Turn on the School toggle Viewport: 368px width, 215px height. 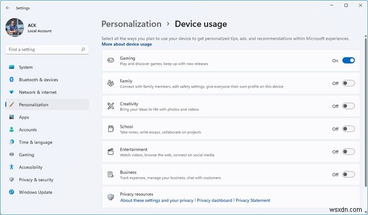pos(349,129)
